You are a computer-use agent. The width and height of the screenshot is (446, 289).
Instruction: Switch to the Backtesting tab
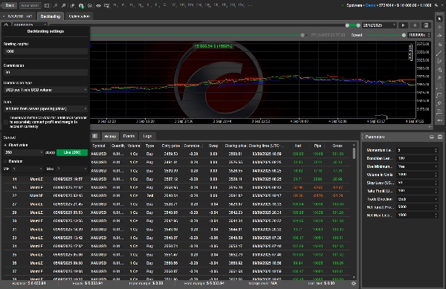coord(51,16)
